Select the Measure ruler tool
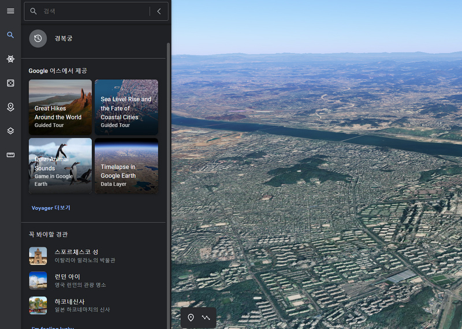 click(10, 155)
